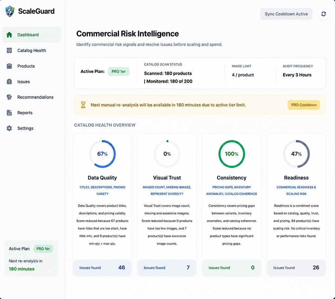Click the Settings gear icon

tap(9, 128)
